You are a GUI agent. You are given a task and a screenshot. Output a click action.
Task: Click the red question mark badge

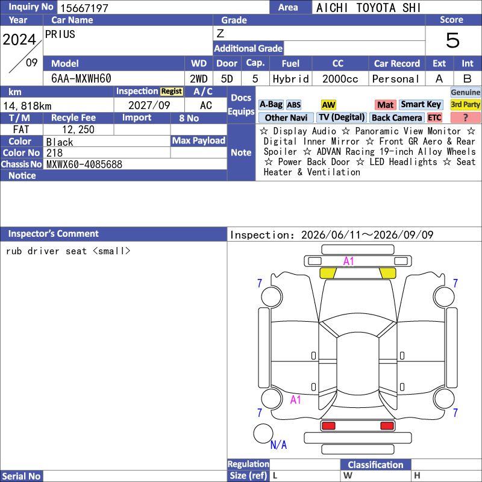coord(465,117)
